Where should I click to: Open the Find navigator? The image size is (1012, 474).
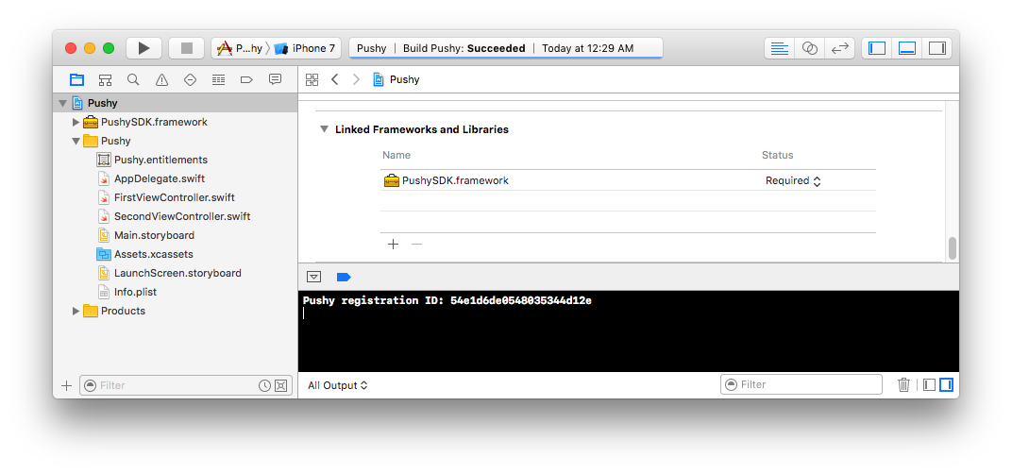tap(133, 79)
